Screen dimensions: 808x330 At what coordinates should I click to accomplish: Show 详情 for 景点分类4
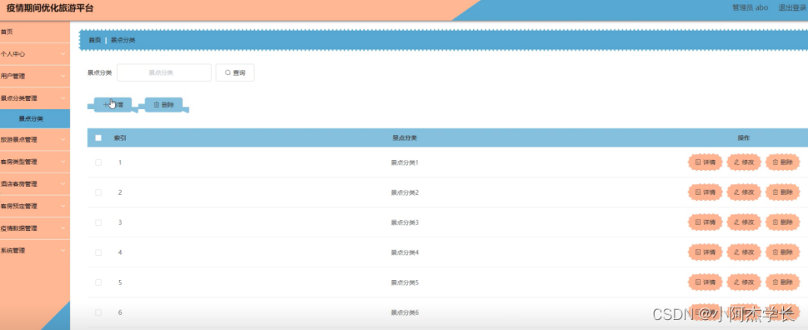pos(705,252)
